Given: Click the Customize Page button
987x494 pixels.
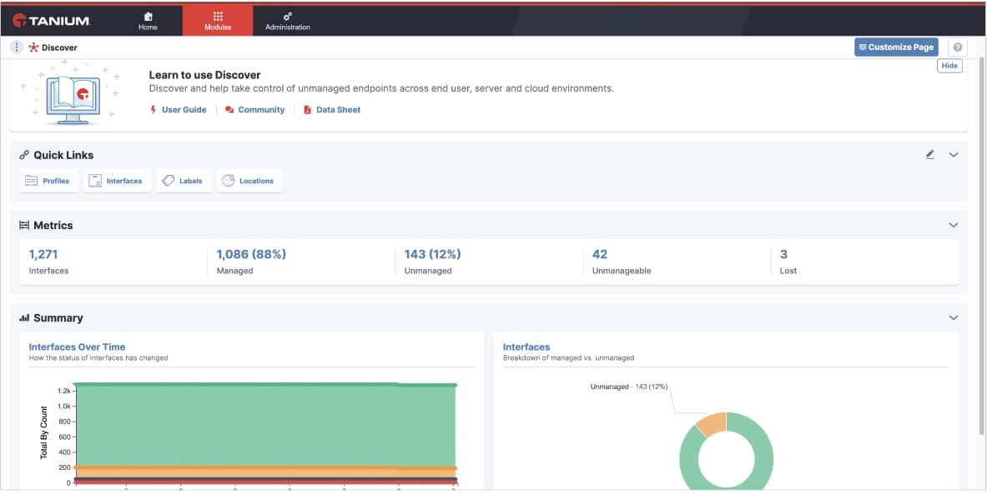Looking at the screenshot, I should (x=896, y=47).
